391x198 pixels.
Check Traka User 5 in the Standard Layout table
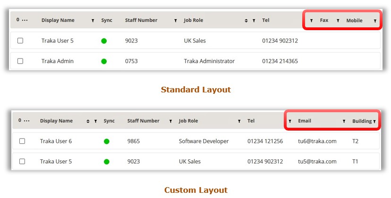point(20,41)
